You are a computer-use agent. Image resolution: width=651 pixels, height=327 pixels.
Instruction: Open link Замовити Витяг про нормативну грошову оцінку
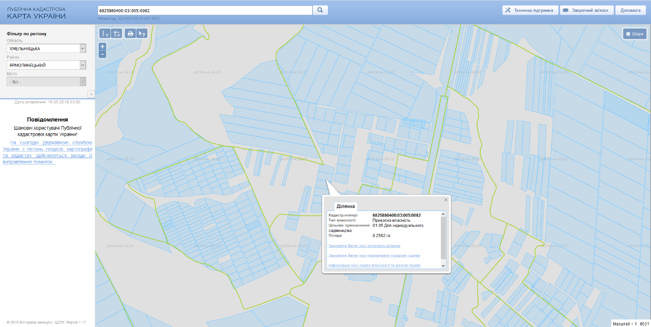click(374, 255)
